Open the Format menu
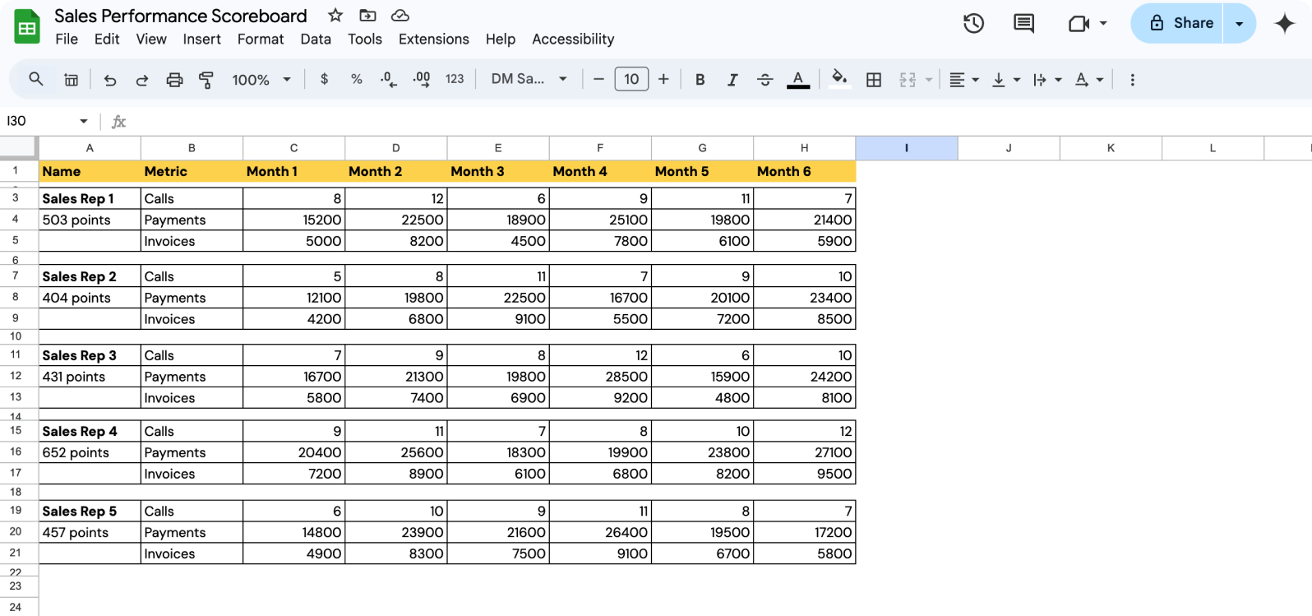This screenshot has height=616, width=1312. tap(261, 39)
